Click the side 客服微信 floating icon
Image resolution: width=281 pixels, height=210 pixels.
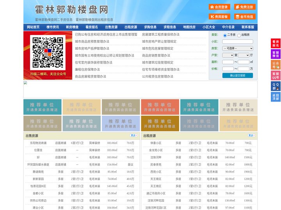pos(276,54)
